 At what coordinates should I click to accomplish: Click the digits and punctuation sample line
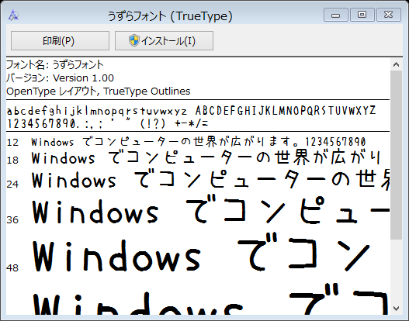coord(107,123)
